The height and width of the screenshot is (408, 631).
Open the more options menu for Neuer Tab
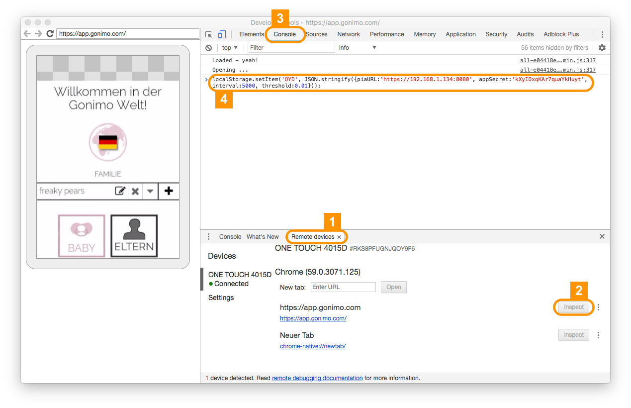pos(599,335)
